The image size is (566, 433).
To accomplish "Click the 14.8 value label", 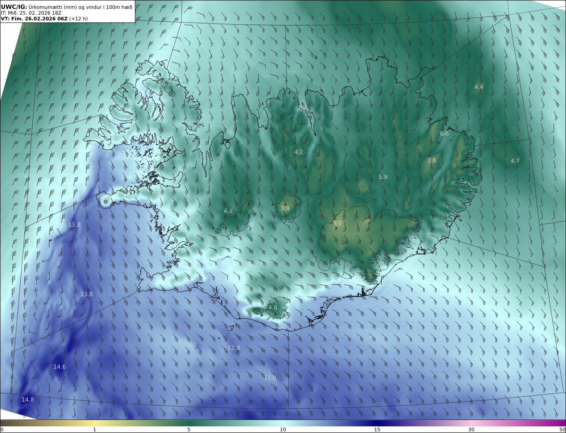I will click(28, 400).
